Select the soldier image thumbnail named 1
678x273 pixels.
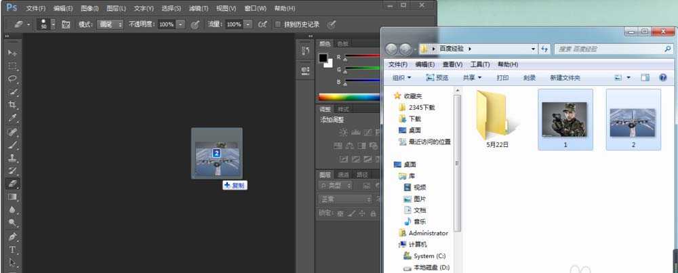(565, 119)
